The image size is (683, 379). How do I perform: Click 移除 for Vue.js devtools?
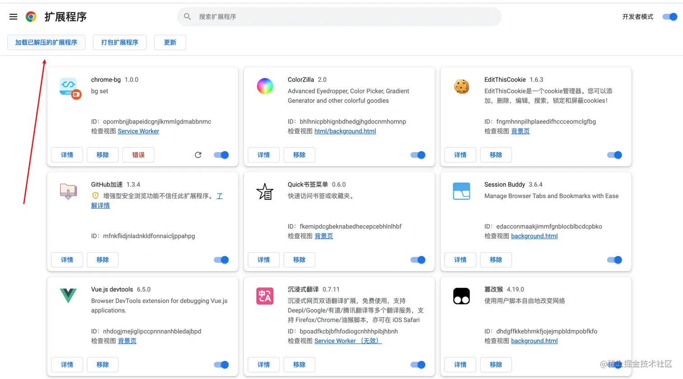pos(103,365)
